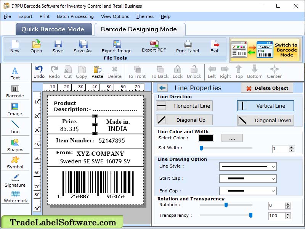Select the Text tool in left toolbar
The image size is (305, 229).
click(x=15, y=73)
